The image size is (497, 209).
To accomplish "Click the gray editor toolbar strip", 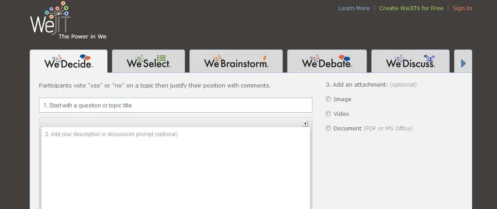I will click(168, 122).
